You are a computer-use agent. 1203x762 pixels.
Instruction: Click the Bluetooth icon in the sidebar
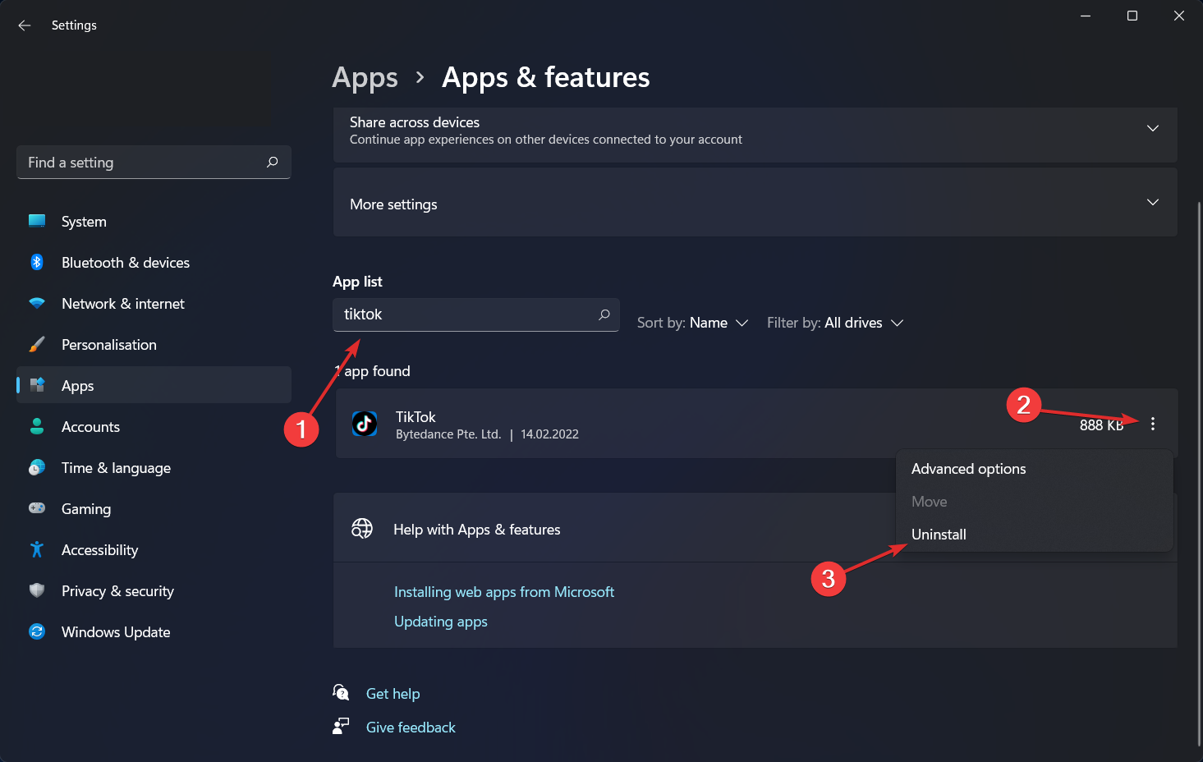[37, 262]
